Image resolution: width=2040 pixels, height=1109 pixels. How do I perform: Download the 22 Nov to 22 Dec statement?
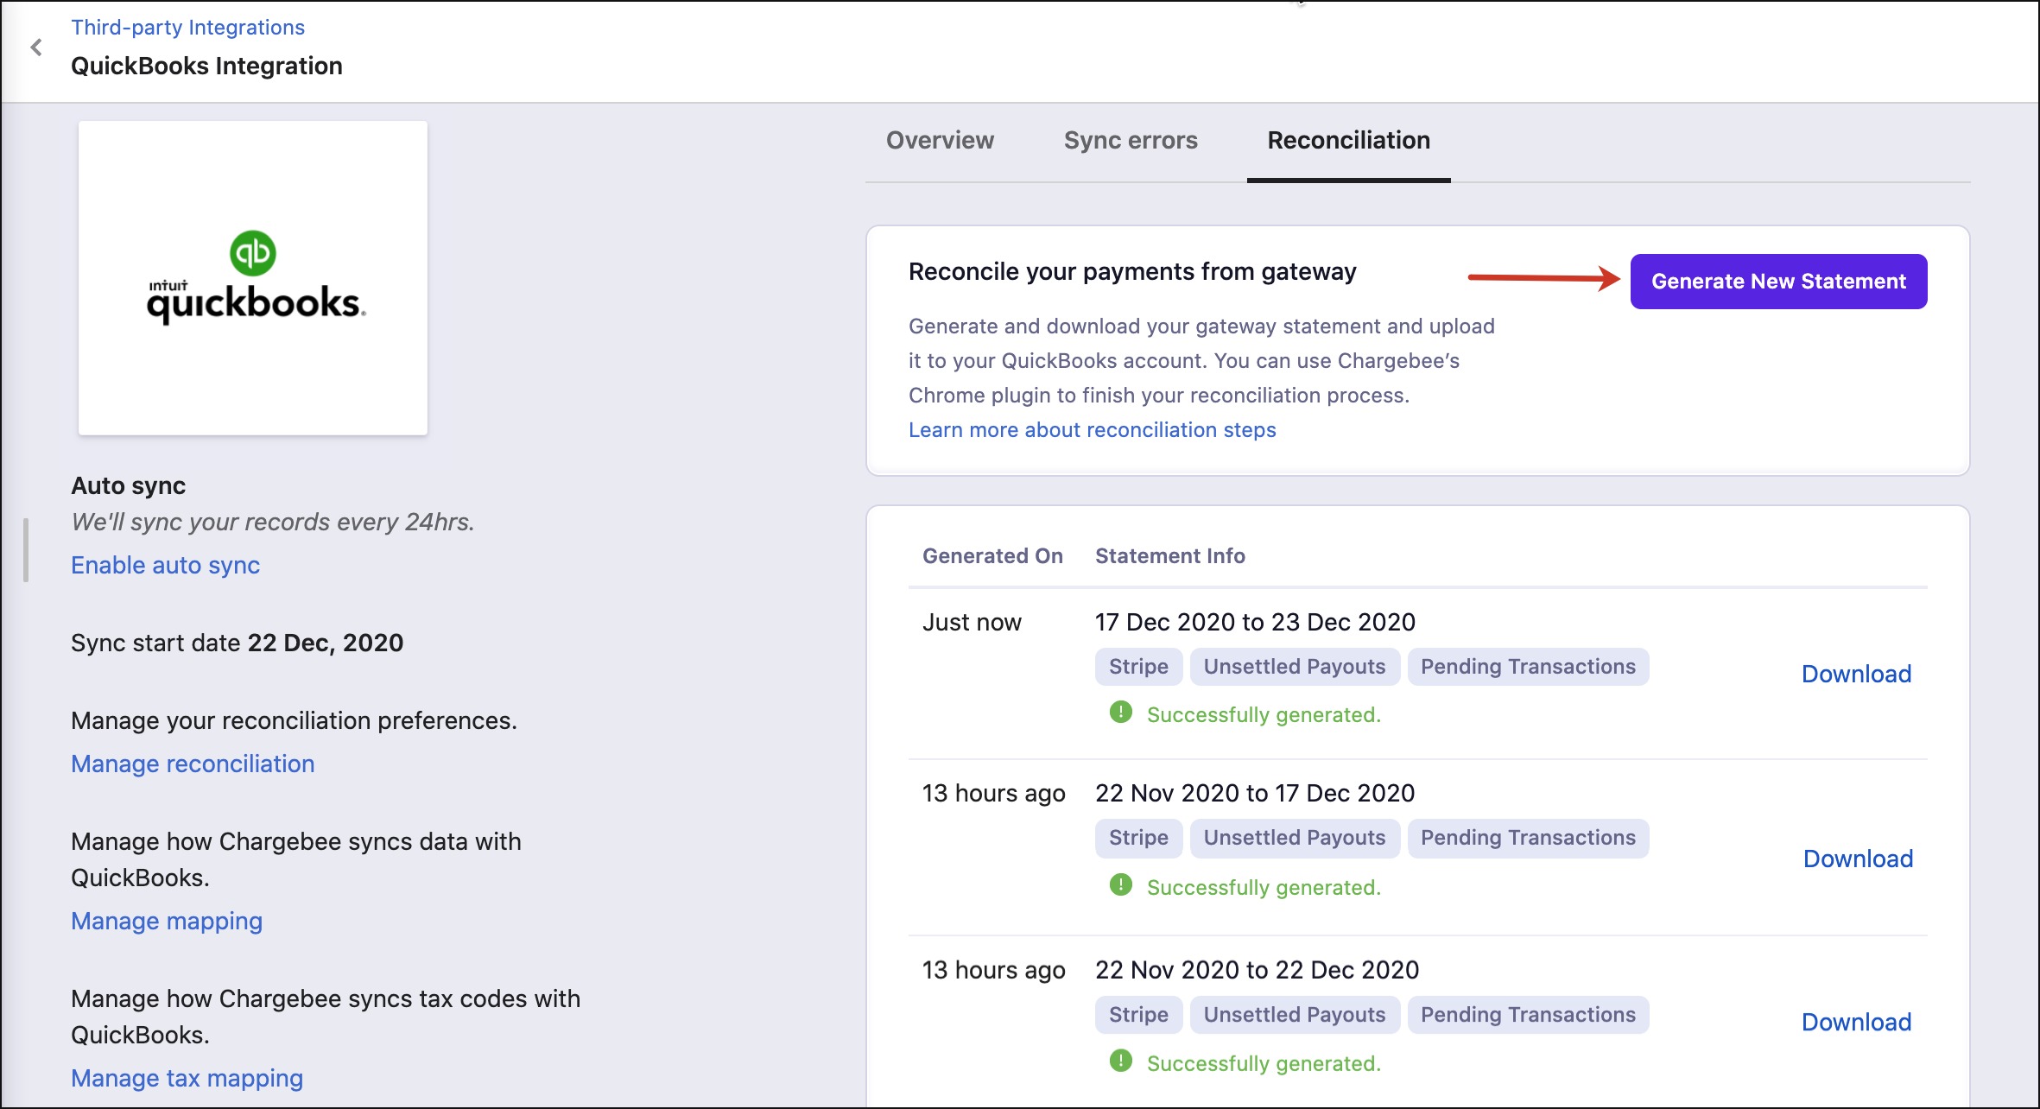pos(1856,1022)
